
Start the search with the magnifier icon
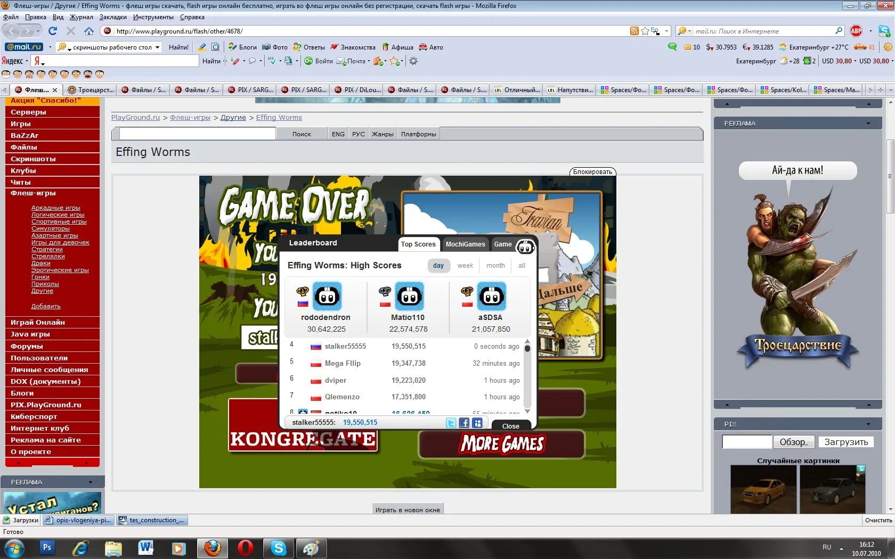click(x=839, y=31)
